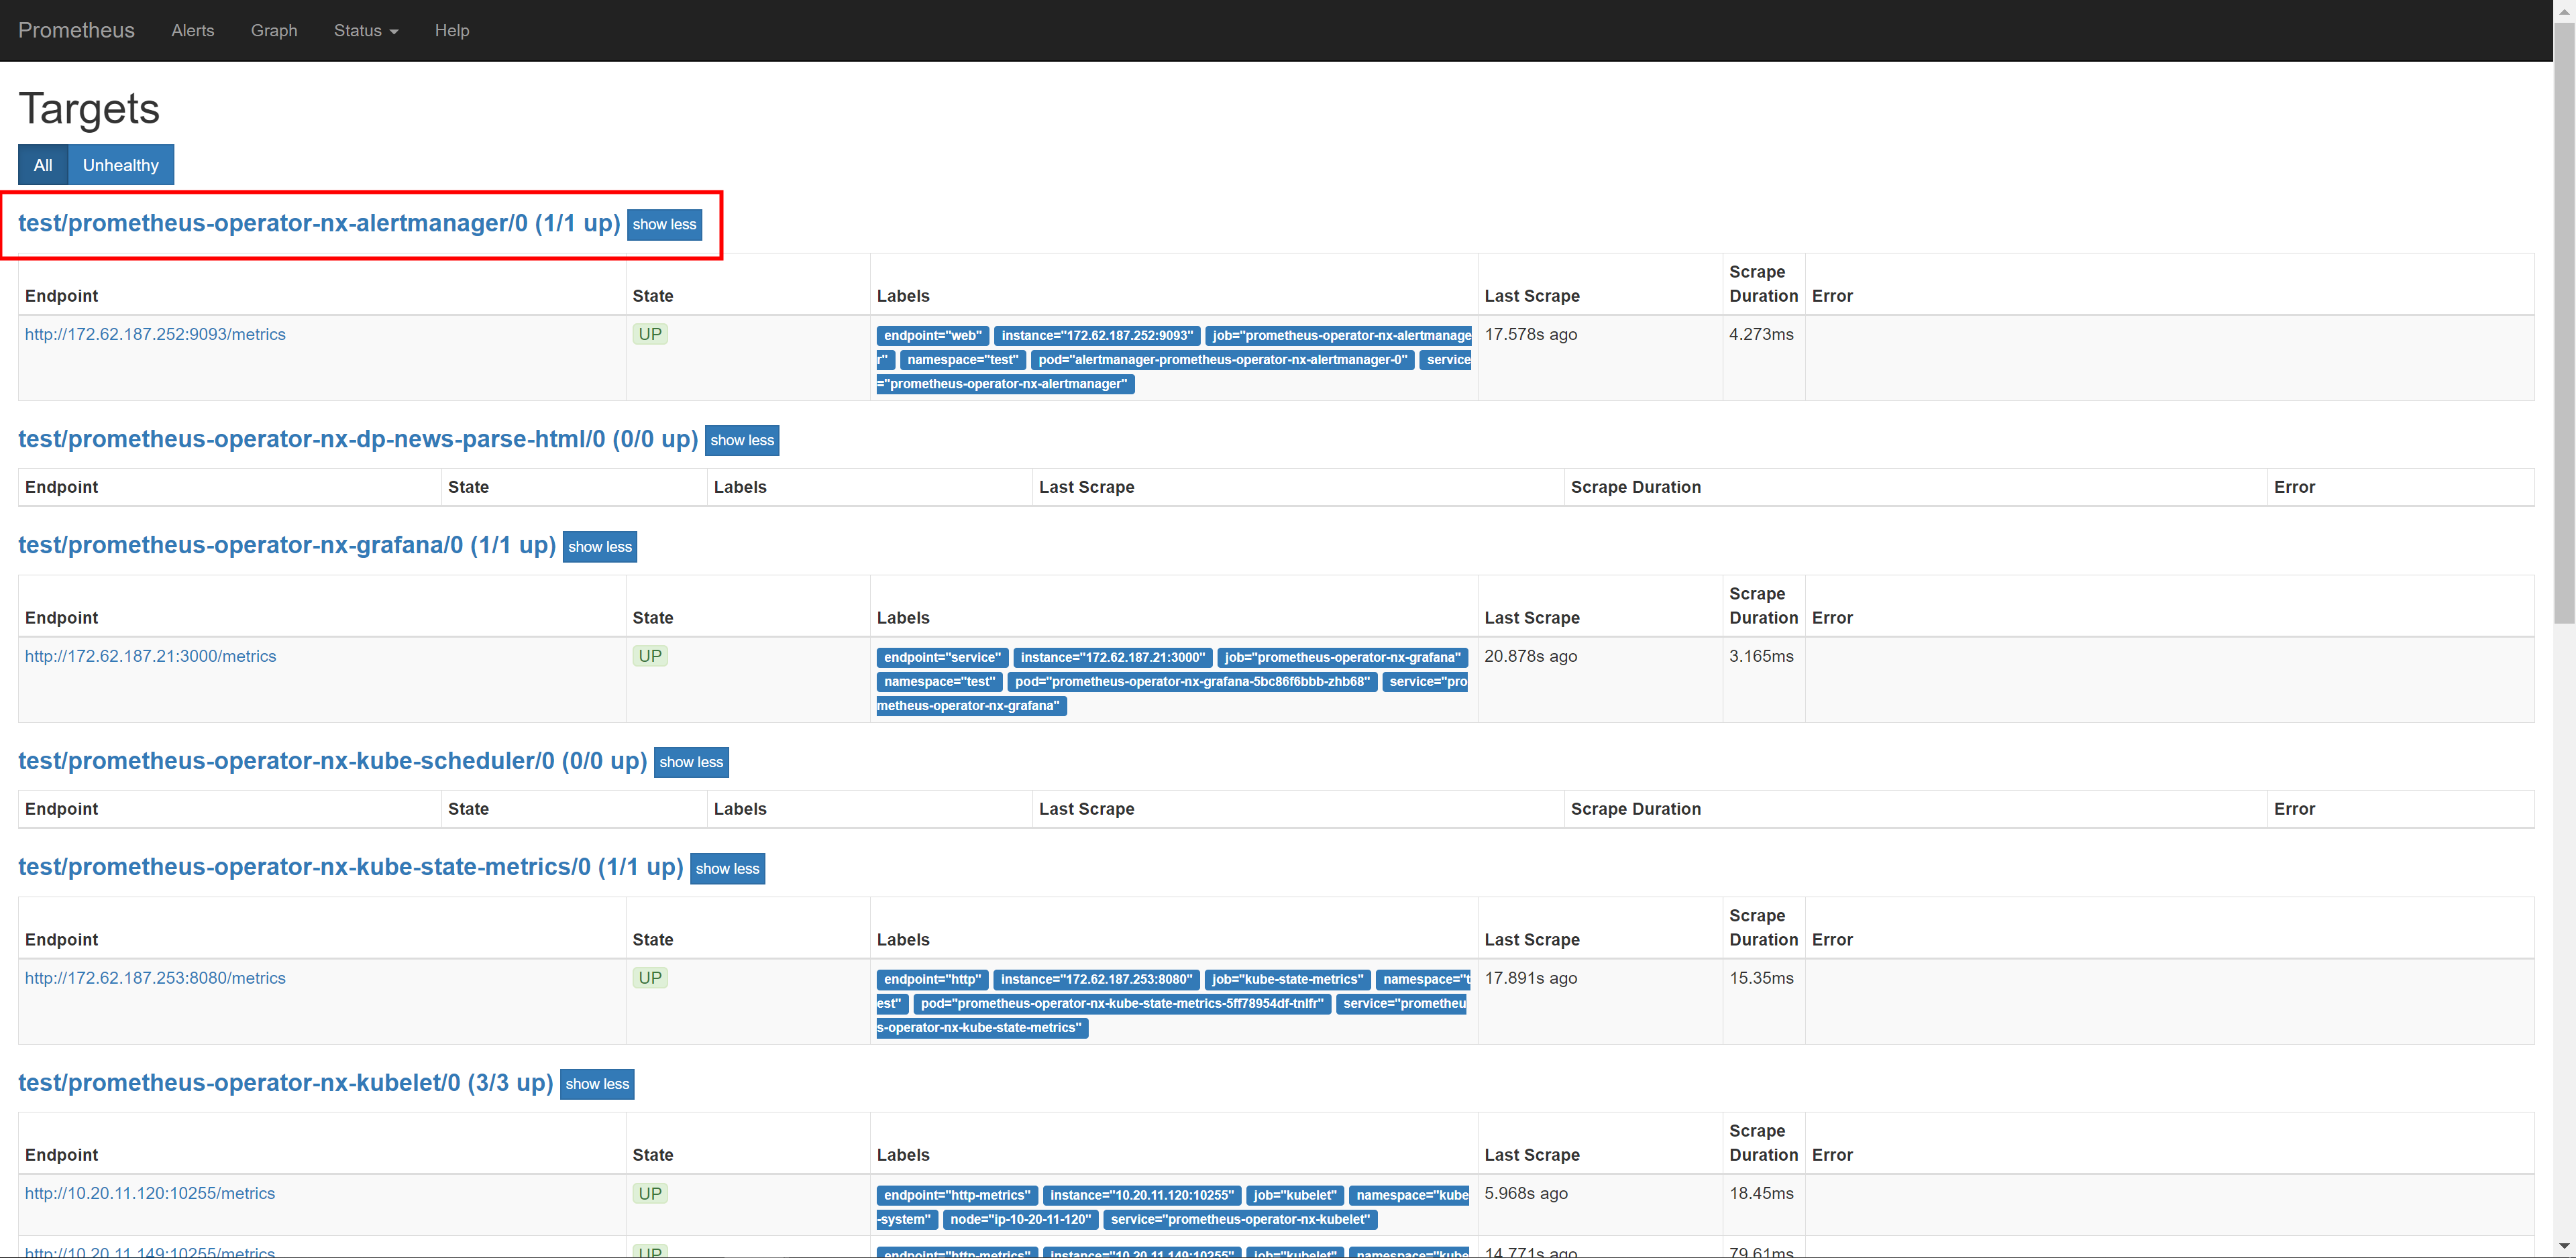Open the test/prometheus-operator-nx-alertmanager/0 heading link
2576x1258 pixels.
coord(319,223)
